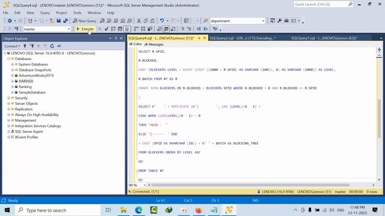Viewport: 385px width, 216px height.
Task: Click Display Estimated Execution Plan icon
Action: pos(113,29)
